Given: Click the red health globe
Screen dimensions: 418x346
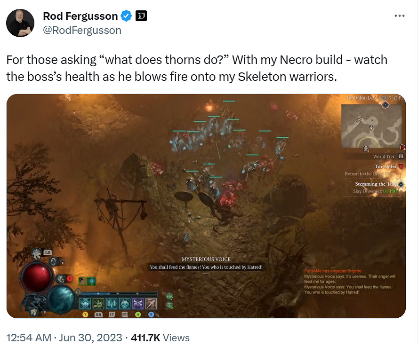Looking at the screenshot, I should click(x=37, y=277).
